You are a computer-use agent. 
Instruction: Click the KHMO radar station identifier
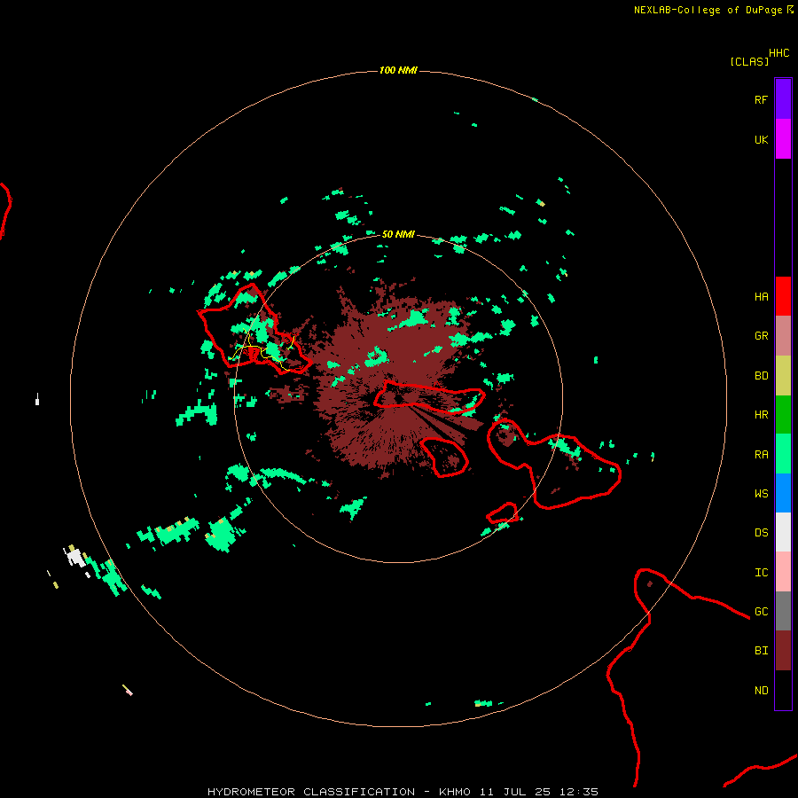click(x=455, y=792)
